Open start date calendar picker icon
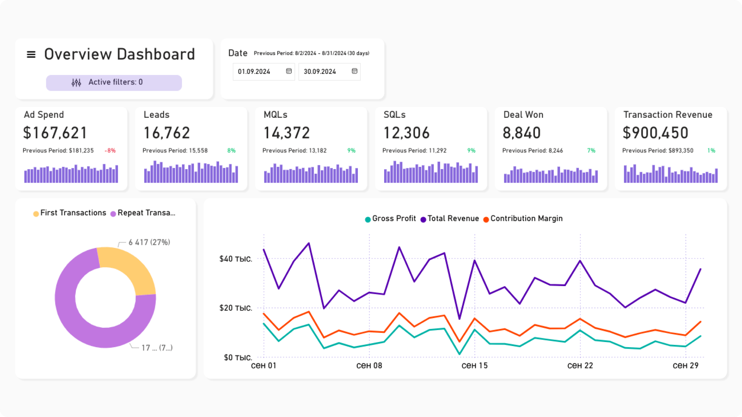Screen dimensions: 742x417 pos(289,71)
